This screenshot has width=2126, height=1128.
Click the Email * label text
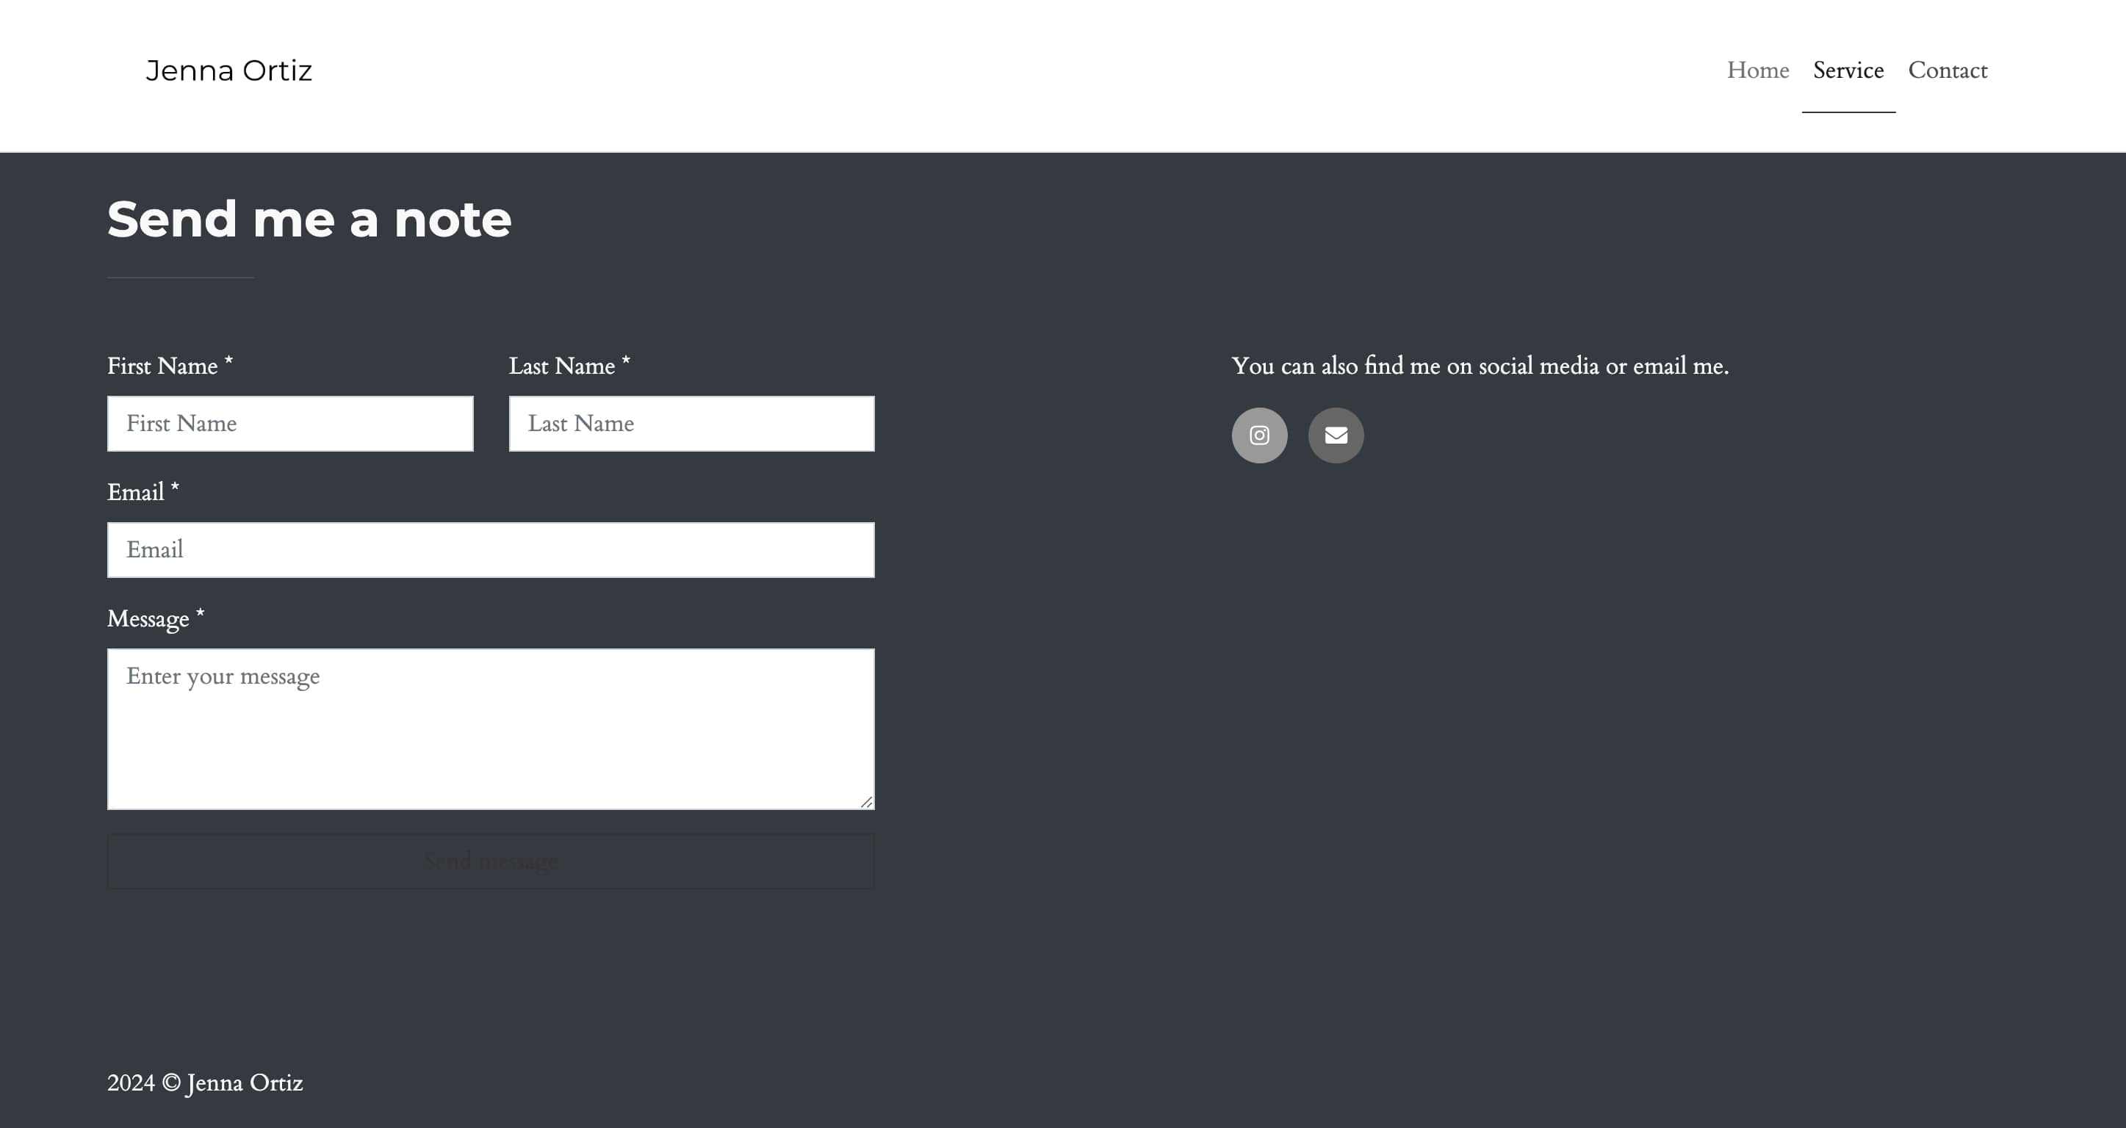point(143,492)
